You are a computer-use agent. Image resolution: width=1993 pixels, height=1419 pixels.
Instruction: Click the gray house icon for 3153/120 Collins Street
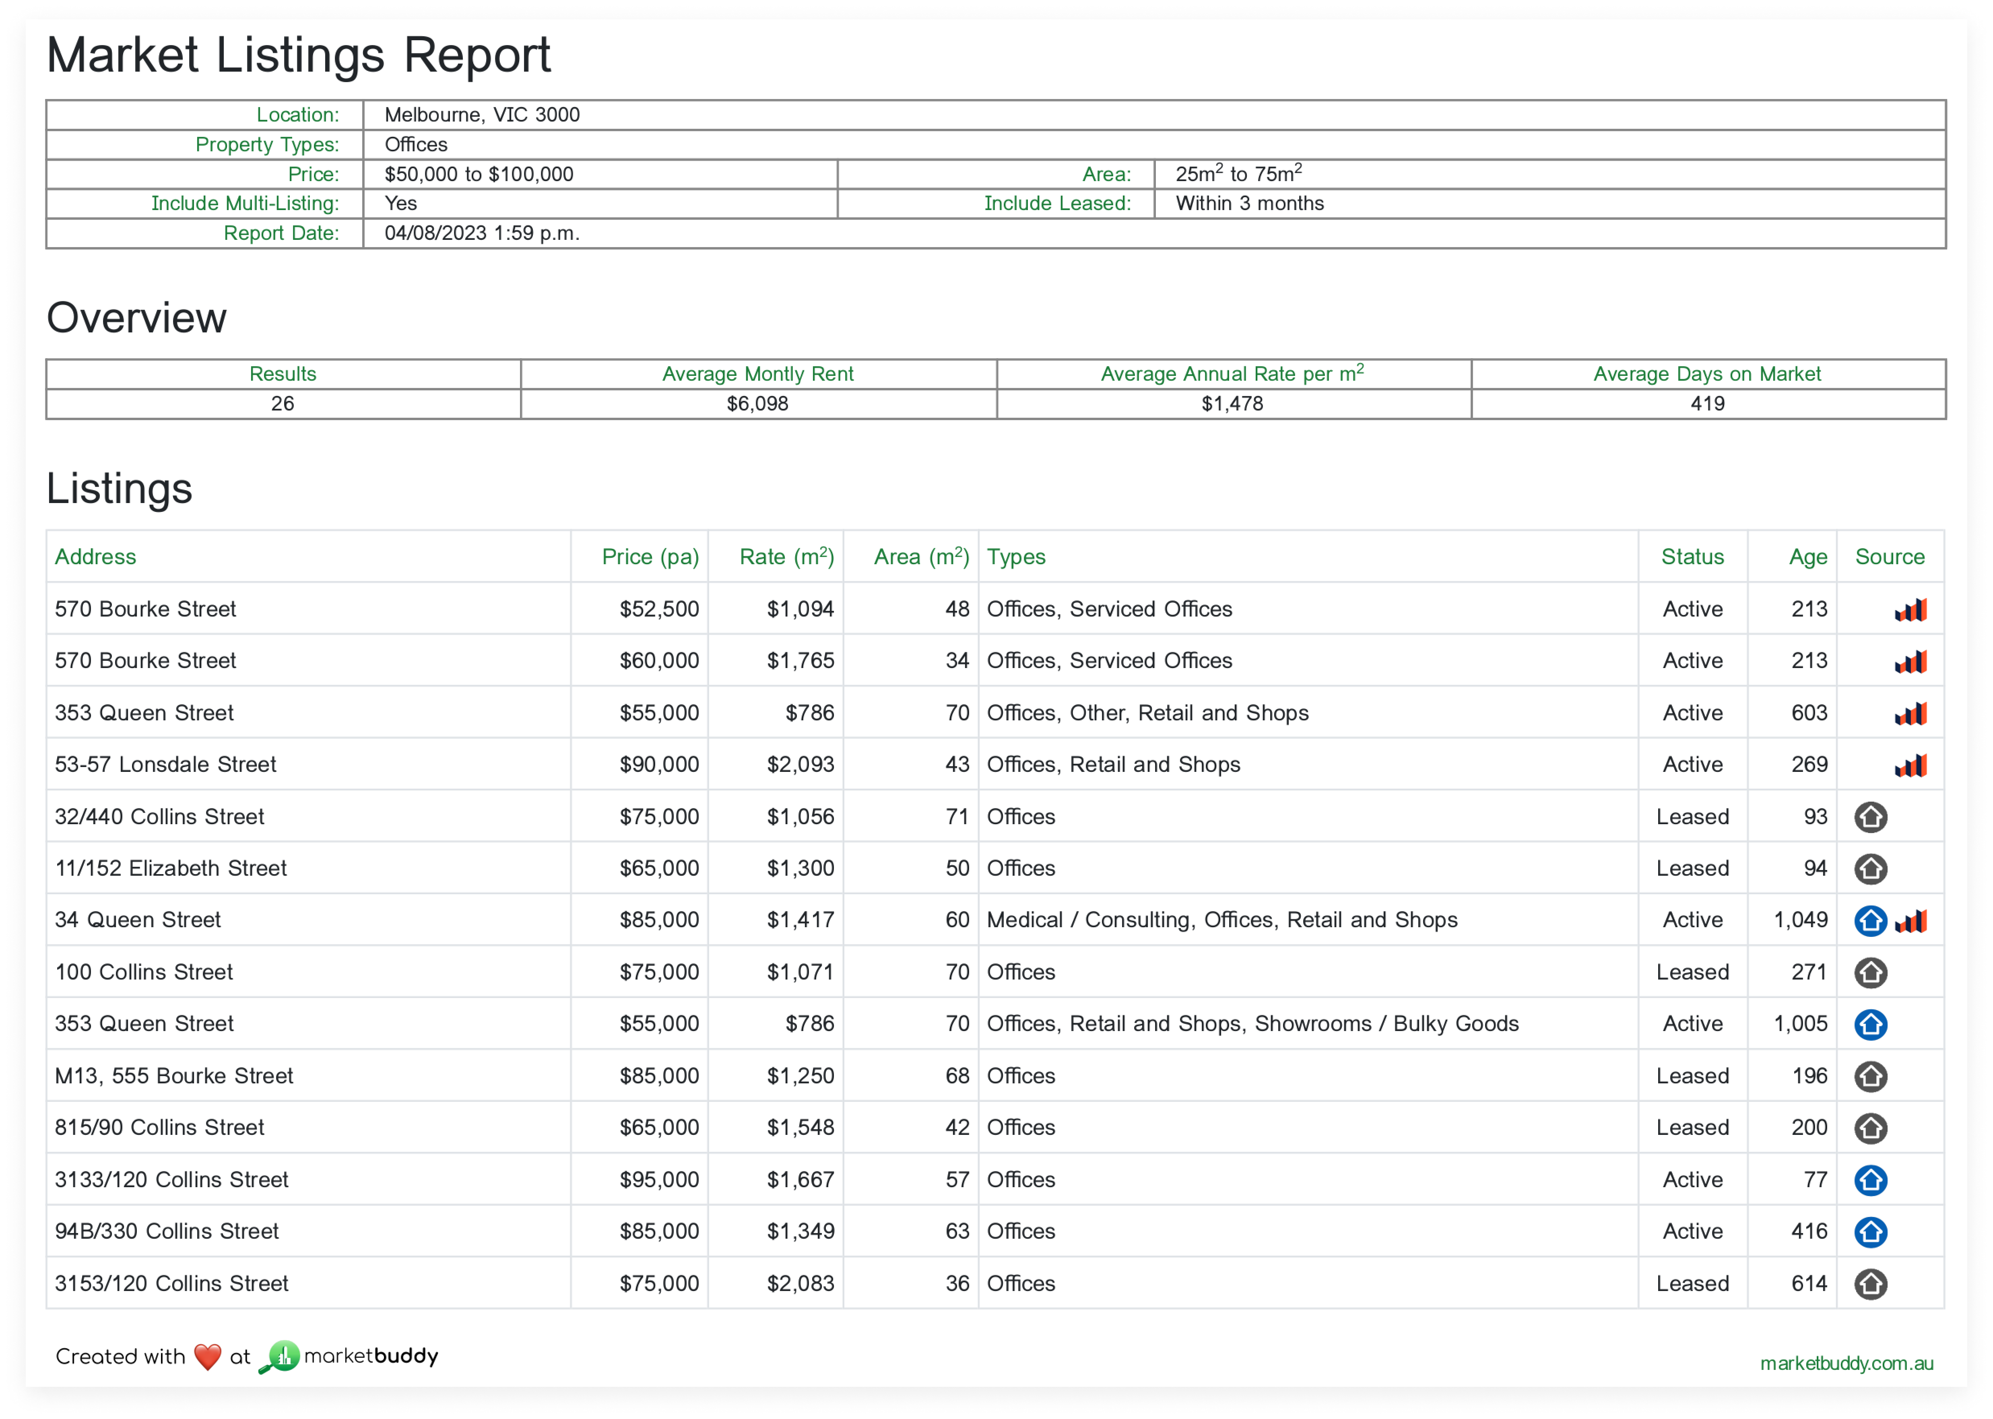[x=1870, y=1283]
